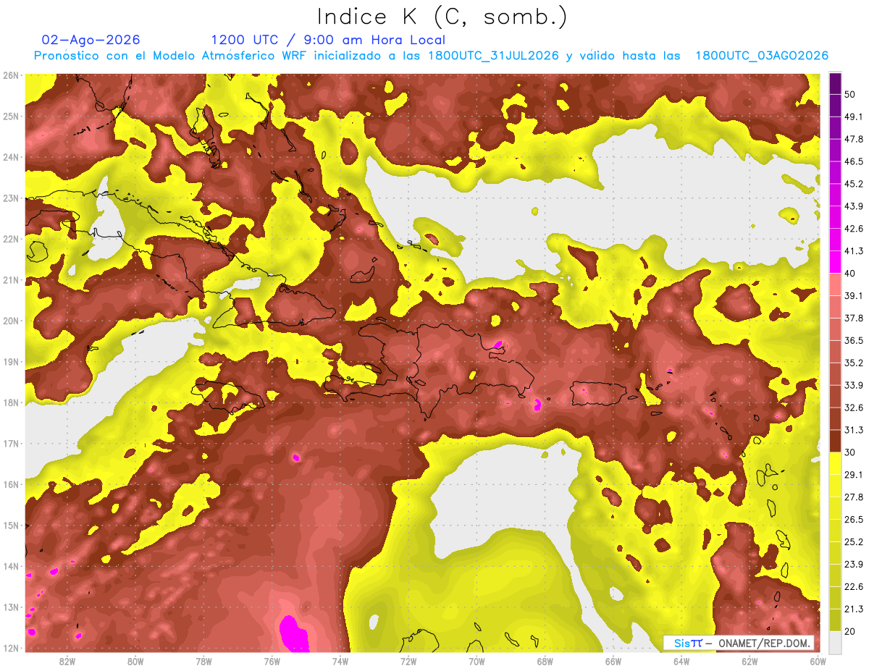Click the large magenta patch near 12N 75W
Screen dimensions: 869x671
pos(294,633)
